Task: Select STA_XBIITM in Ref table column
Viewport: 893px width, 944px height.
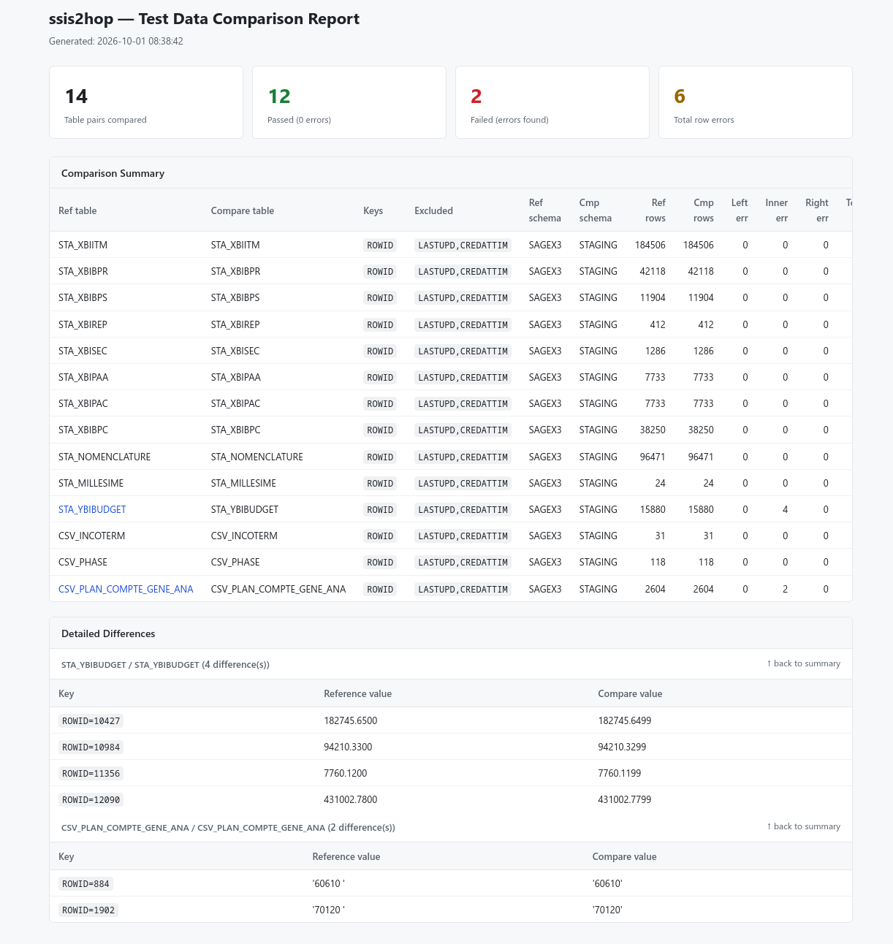Action: (83, 245)
